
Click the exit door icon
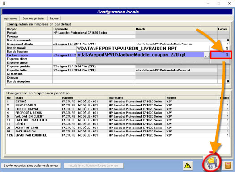[x=228, y=165]
